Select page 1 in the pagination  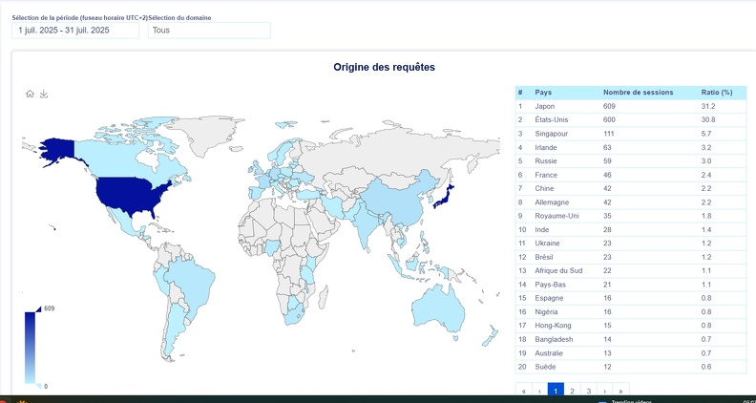556,391
